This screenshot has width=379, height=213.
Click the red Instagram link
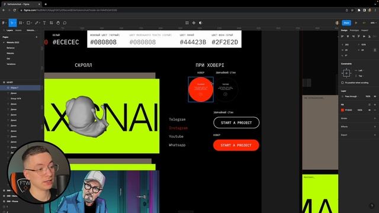178,128
